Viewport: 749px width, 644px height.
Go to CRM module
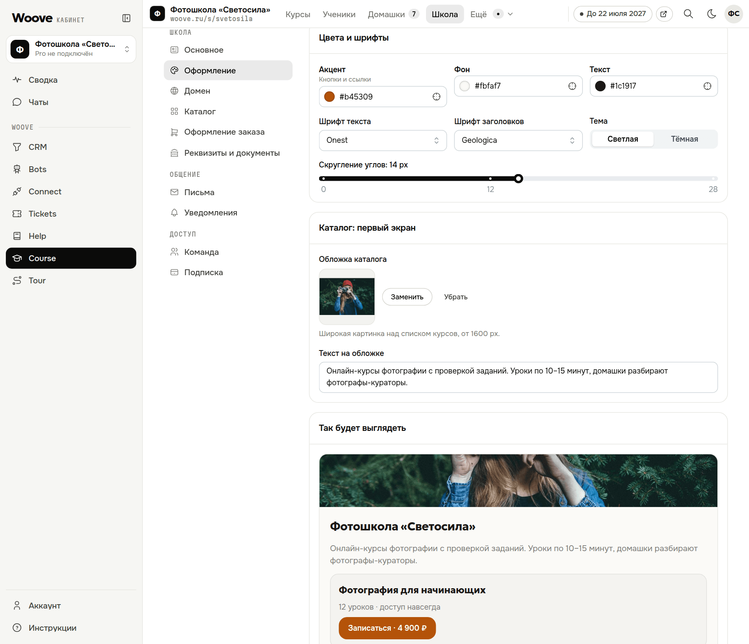click(71, 147)
